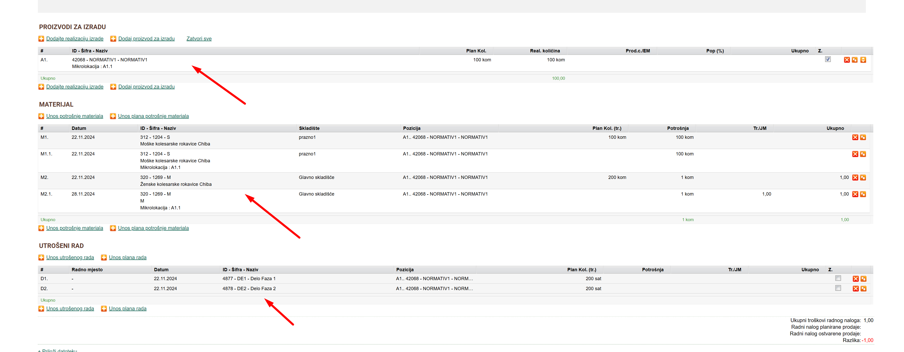Click bottom 'Unos utrošenog rada' link
This screenshot has height=352, width=904.
coord(70,309)
